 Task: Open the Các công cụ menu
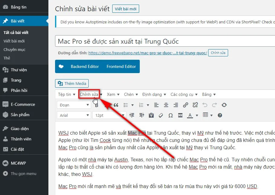click(x=184, y=94)
